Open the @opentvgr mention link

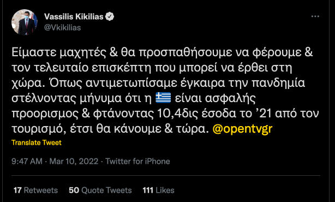click(242, 129)
